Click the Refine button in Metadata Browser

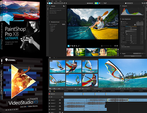[63, 25]
